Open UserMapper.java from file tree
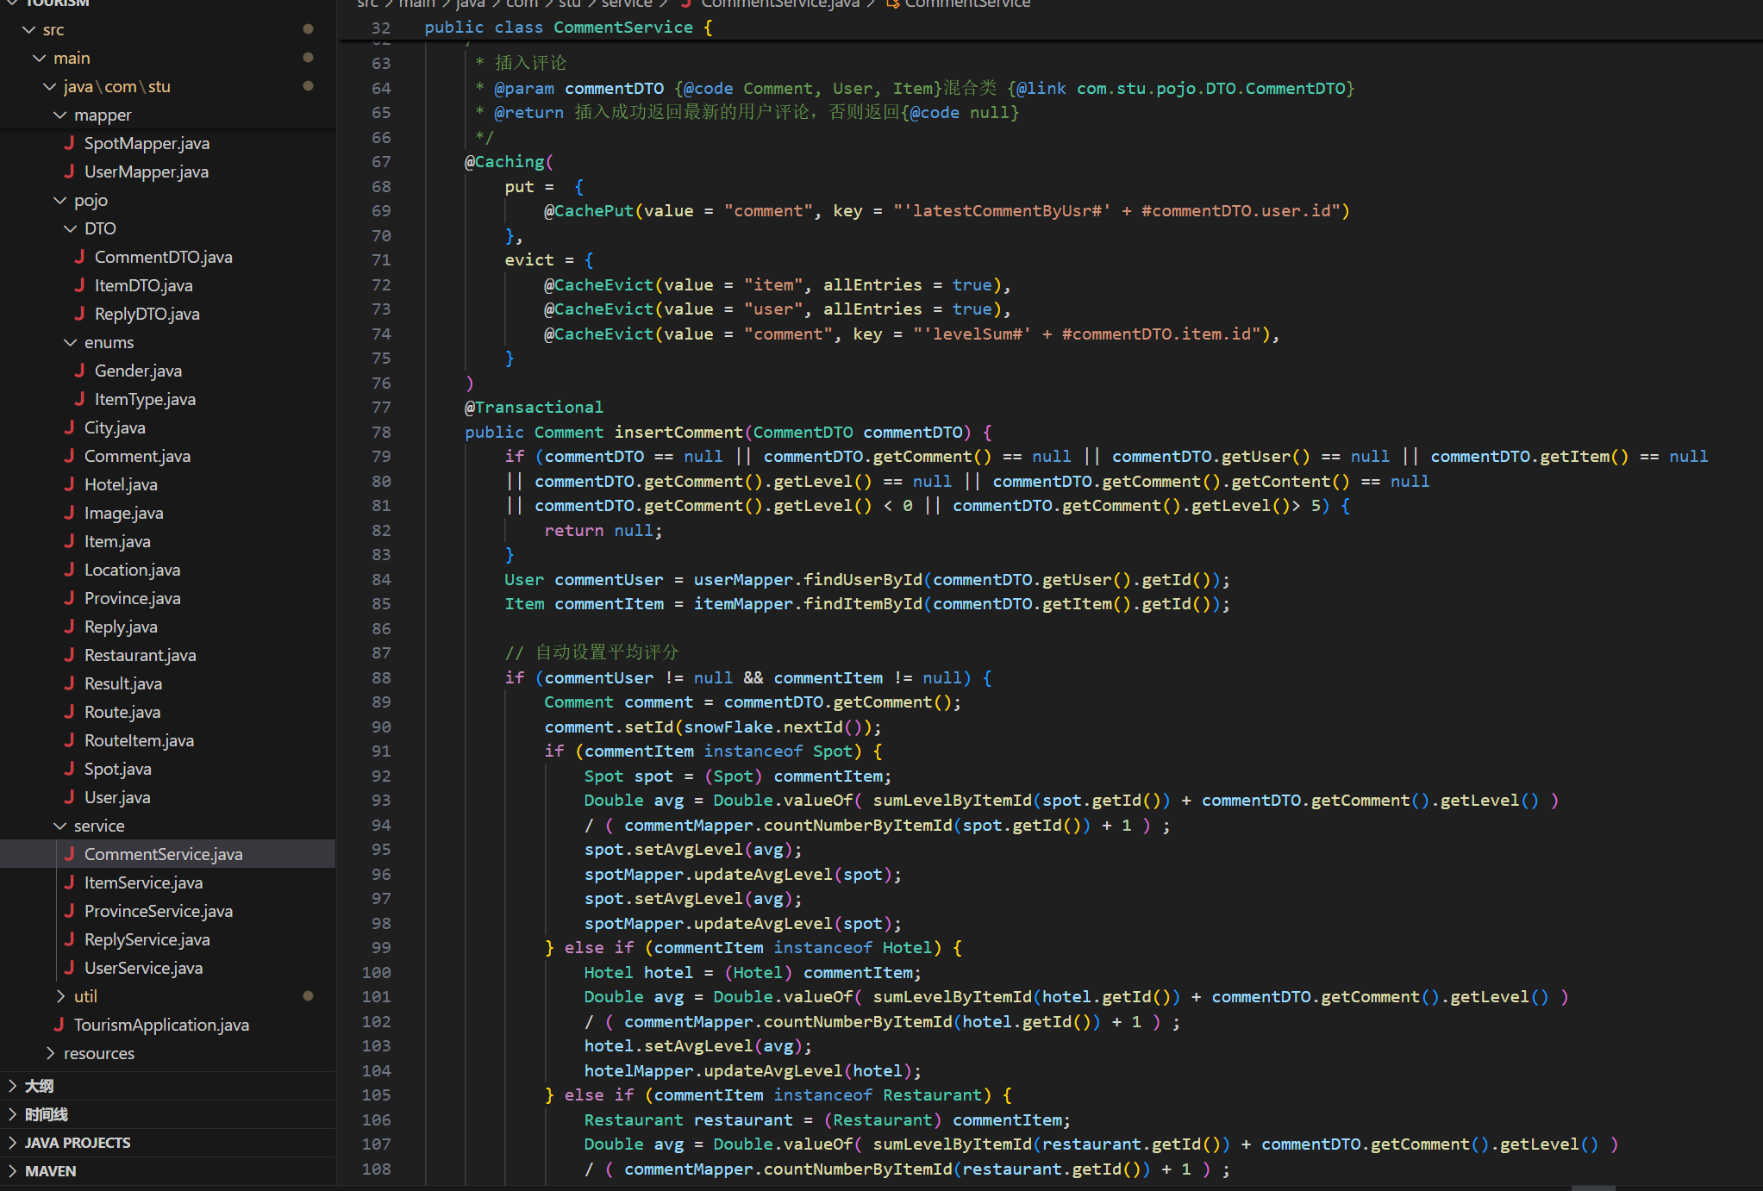 click(x=146, y=171)
